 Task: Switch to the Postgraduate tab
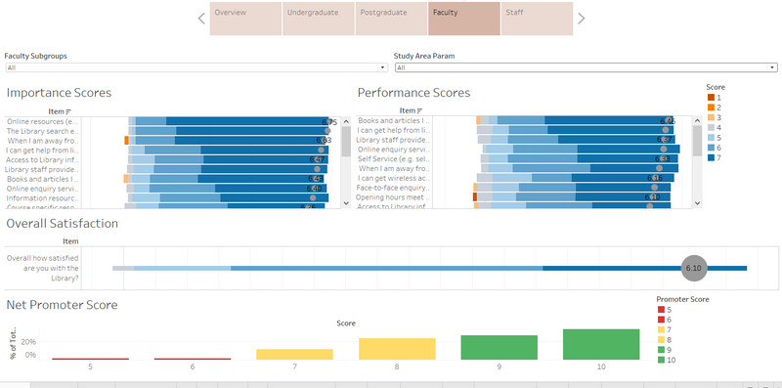(392, 19)
